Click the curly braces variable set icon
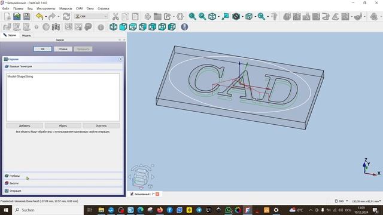Screen dimensions: 383x215 [x=180, y=16]
